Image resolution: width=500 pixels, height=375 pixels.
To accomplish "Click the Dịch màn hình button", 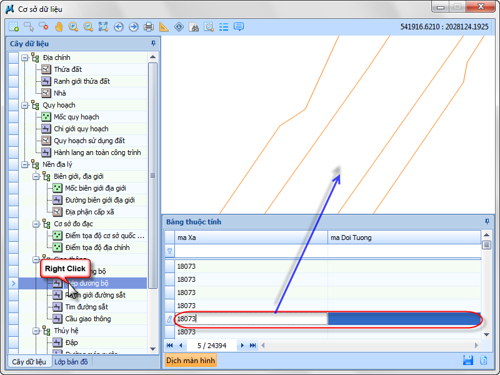I will [x=191, y=361].
